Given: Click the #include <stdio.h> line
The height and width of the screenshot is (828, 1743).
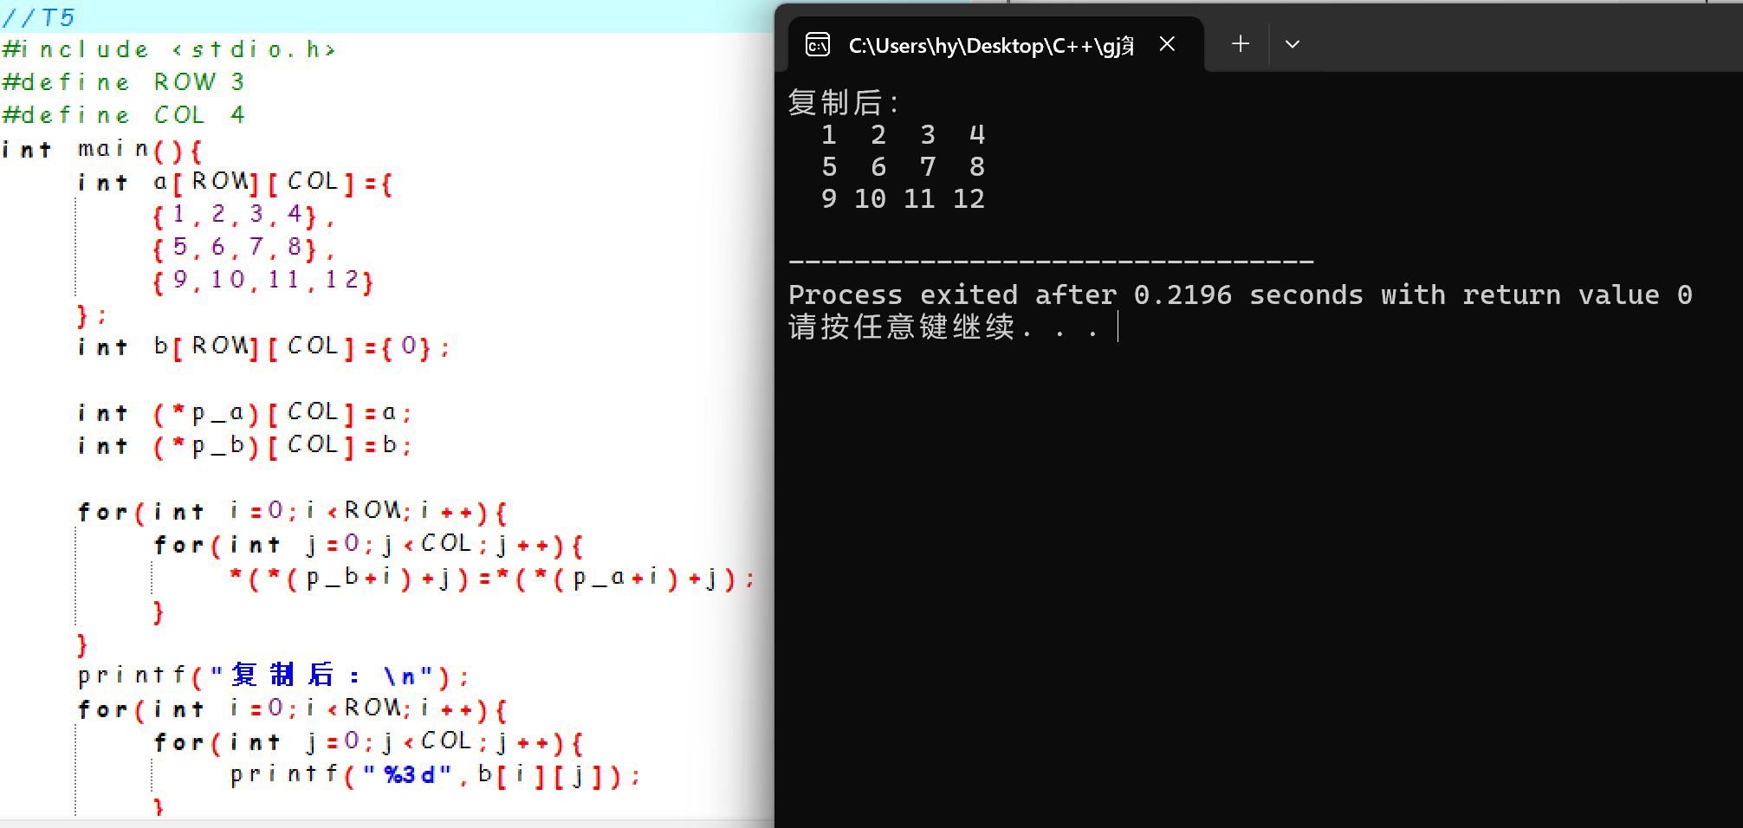Looking at the screenshot, I should point(169,49).
